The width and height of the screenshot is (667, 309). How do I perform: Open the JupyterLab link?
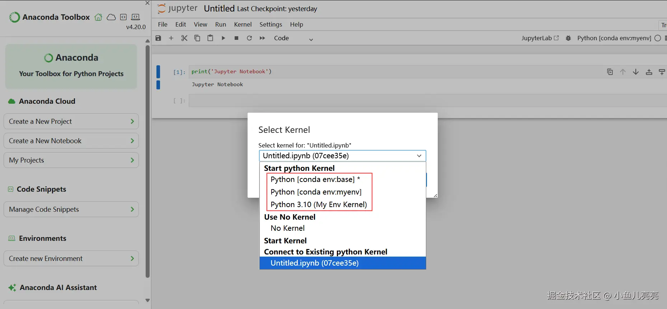[540, 38]
